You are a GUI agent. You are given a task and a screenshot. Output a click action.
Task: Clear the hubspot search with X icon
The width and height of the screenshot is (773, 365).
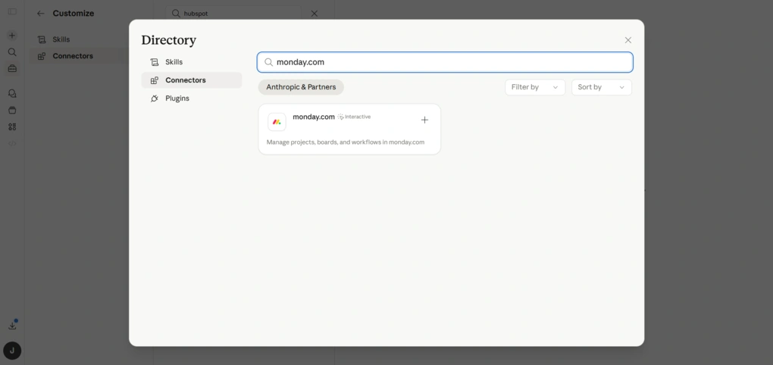(315, 14)
